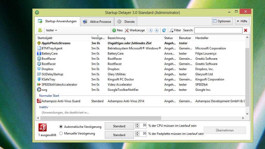Select the 'Ungültiges oder fehlendes Ziel' cell
Screen dimensions: 265x149
pyautogui.click(x=129, y=43)
